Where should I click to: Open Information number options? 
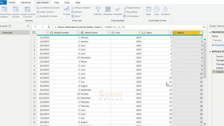(x=132, y=16)
